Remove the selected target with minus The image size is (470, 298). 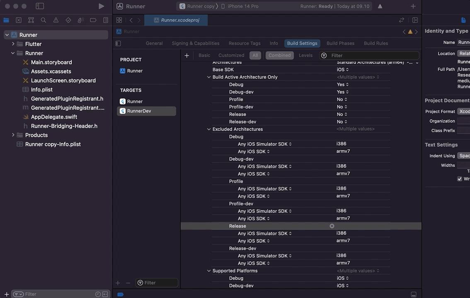[128, 283]
